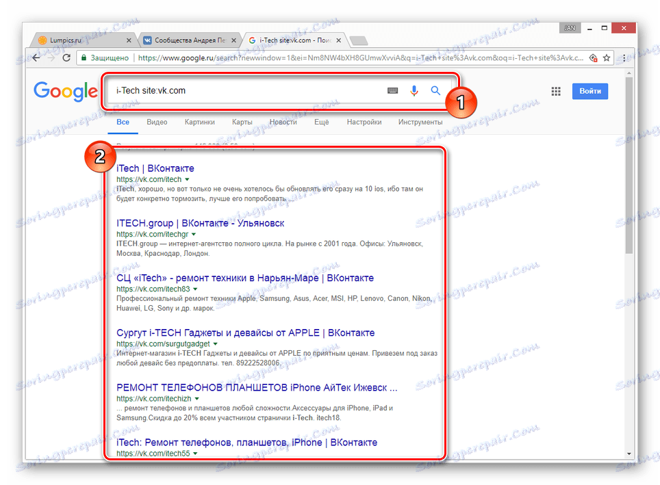660x485 pixels.
Task: Maximize the Chrome window
Action: tap(604, 28)
